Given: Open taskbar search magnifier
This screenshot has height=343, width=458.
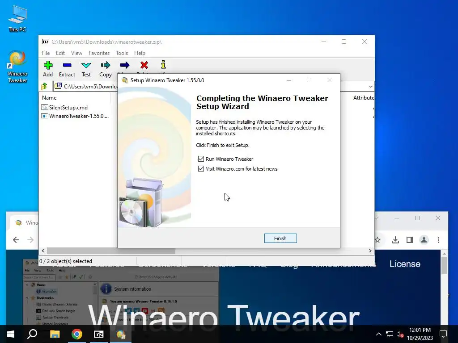Looking at the screenshot, I should click(32, 334).
